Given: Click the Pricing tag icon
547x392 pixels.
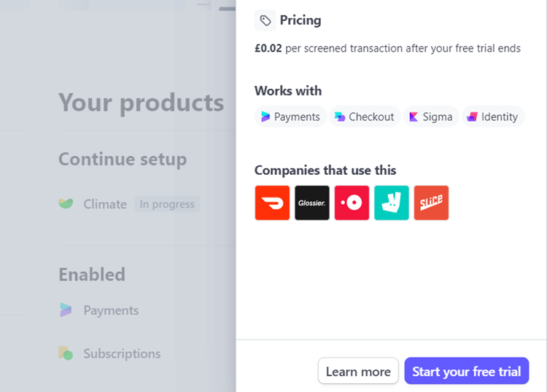Looking at the screenshot, I should 265,20.
